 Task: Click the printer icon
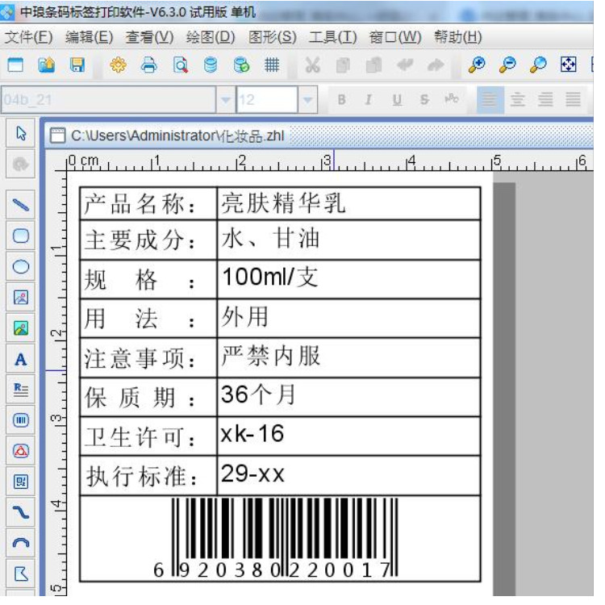149,65
